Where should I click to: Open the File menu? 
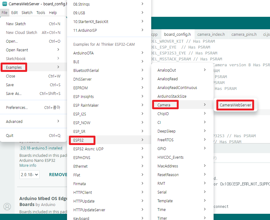click(x=4, y=12)
